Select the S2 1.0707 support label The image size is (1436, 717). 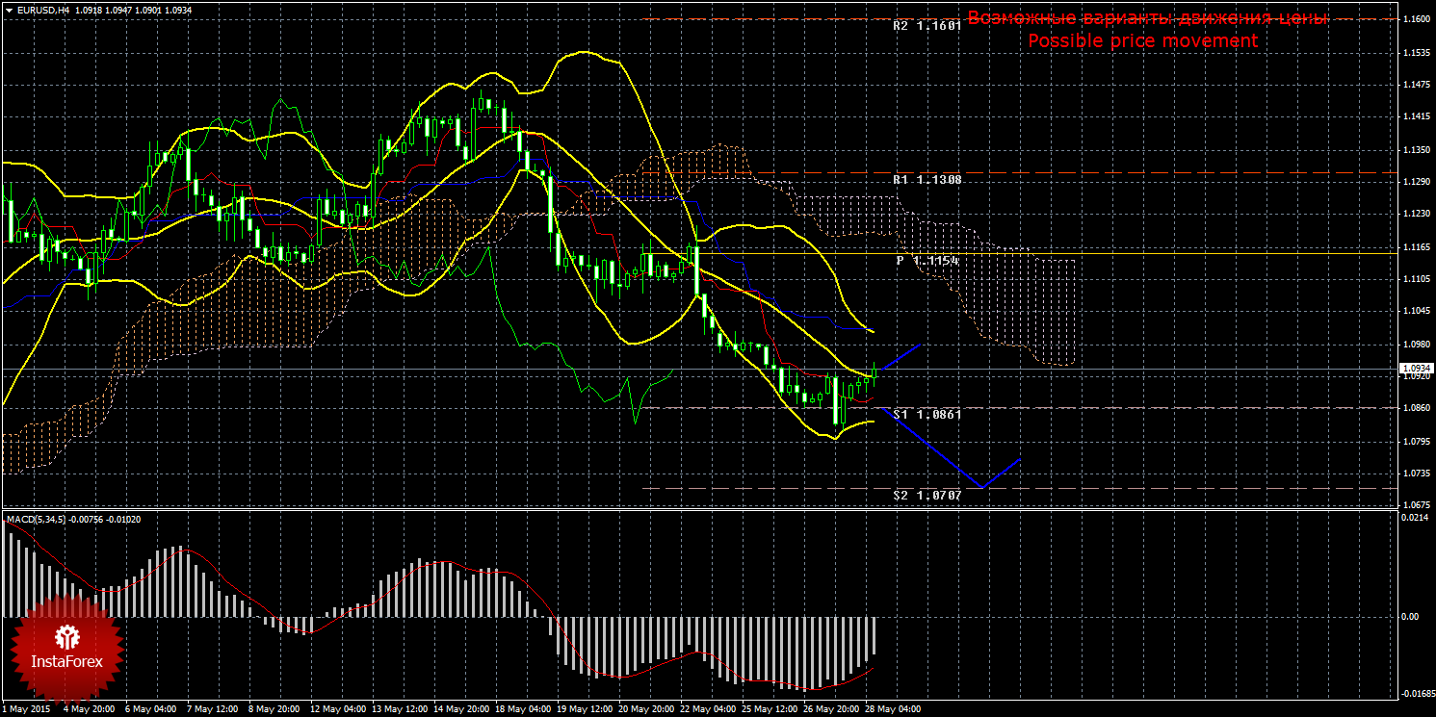(927, 495)
